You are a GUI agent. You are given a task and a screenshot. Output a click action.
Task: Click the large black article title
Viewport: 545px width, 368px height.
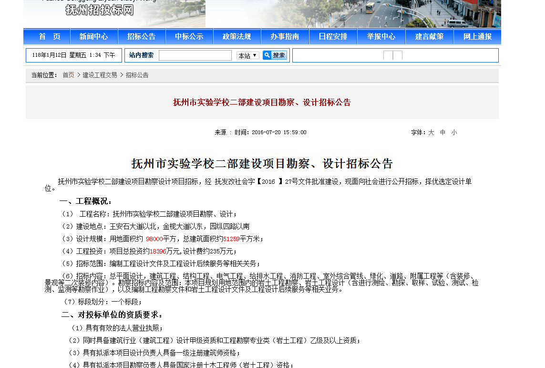point(262,164)
